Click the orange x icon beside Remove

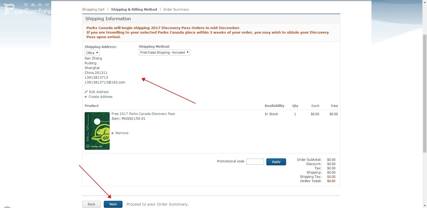(x=113, y=133)
